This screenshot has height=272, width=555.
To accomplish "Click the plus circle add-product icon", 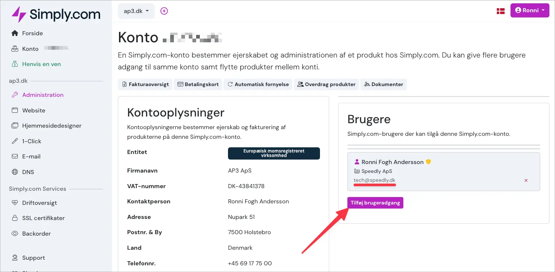I will tap(164, 11).
